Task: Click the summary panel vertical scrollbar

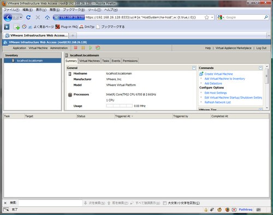Action: (x=267, y=87)
